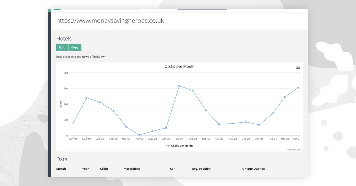Click the Copy button

[75, 47]
